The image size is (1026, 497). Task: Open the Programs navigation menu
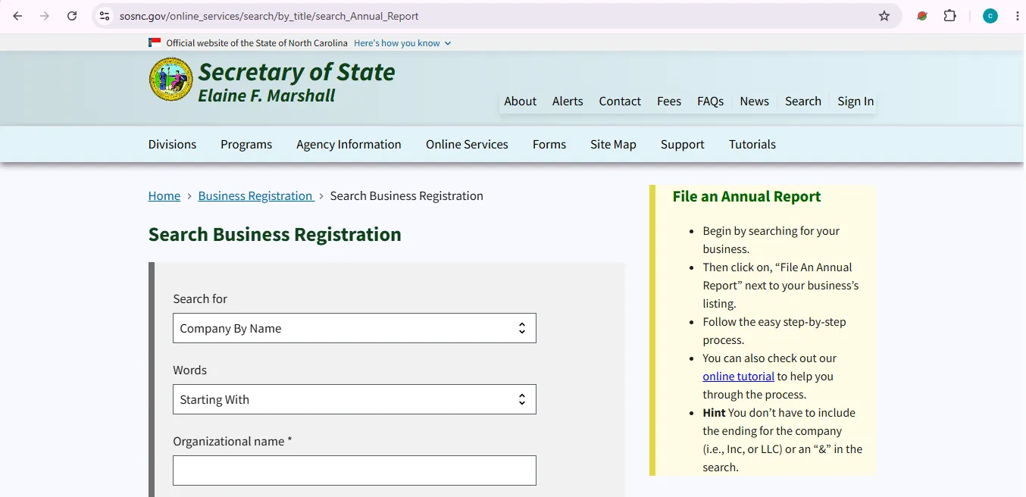point(246,144)
